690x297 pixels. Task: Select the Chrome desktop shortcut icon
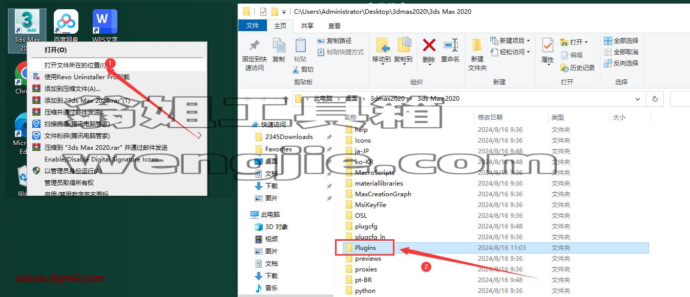click(x=22, y=73)
